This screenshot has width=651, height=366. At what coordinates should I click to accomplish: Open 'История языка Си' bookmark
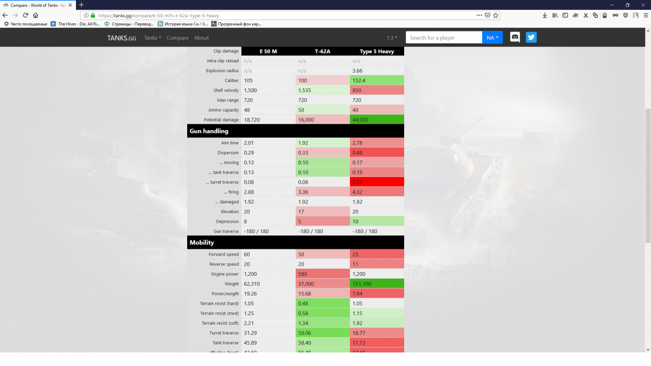point(183,24)
